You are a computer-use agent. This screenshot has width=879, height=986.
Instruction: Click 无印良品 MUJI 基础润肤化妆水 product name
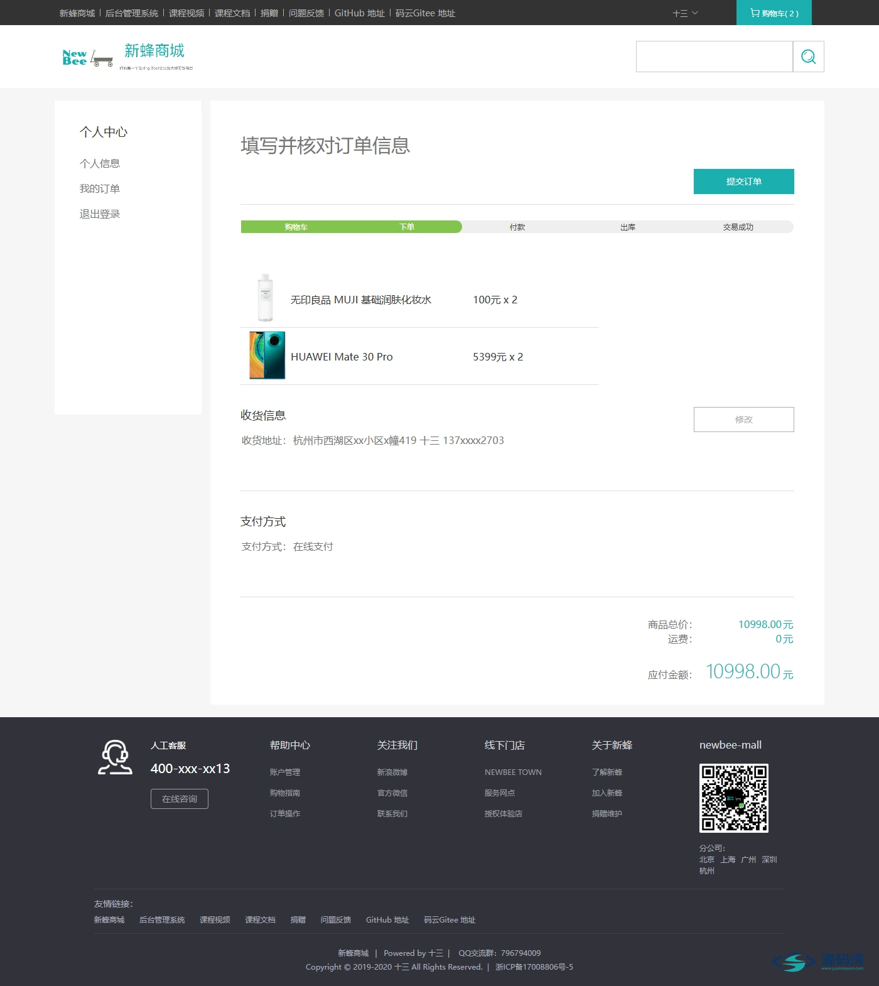click(x=361, y=300)
